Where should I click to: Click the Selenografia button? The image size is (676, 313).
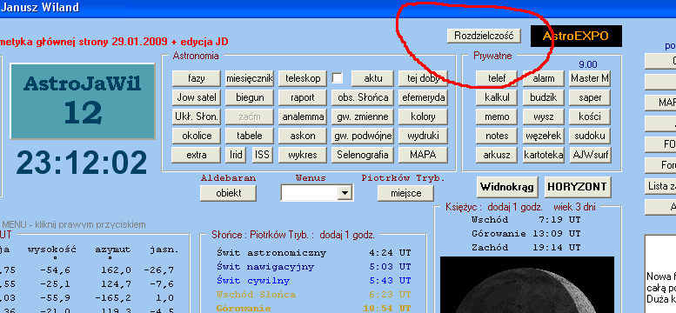click(x=363, y=155)
